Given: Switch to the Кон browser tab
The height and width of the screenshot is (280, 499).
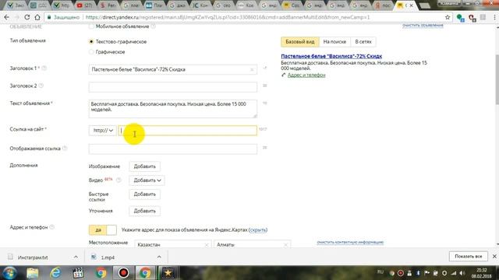Looking at the screenshot, I should 200,5.
